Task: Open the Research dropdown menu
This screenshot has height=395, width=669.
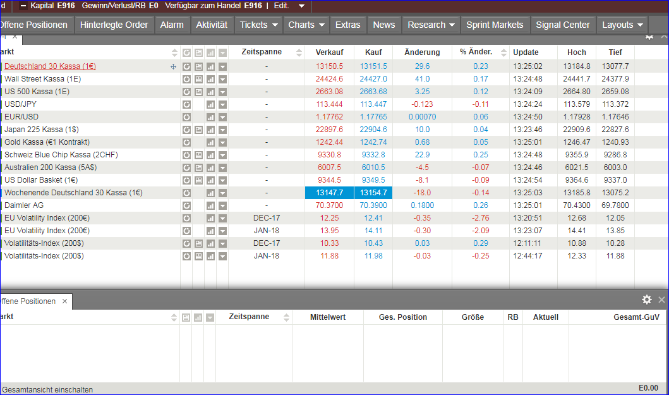Action: [430, 25]
